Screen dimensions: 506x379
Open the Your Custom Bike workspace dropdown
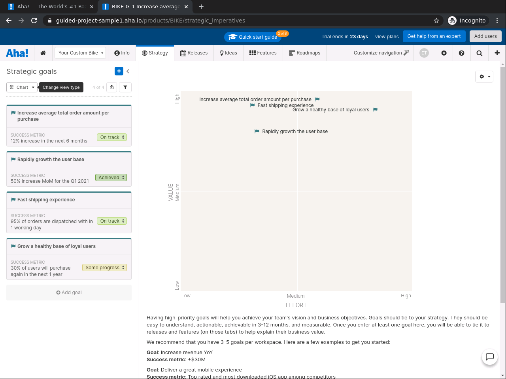80,53
